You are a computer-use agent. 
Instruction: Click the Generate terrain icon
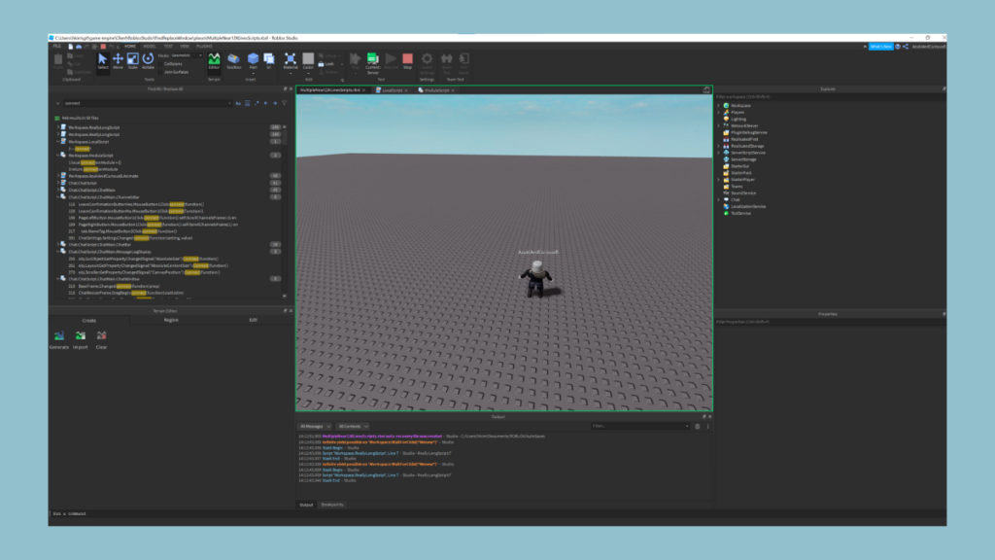(58, 336)
